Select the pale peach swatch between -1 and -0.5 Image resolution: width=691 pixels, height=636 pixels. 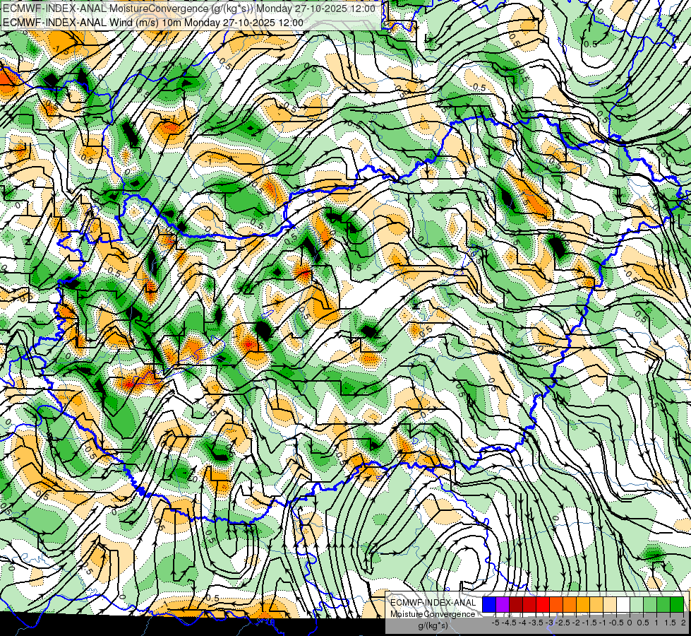click(x=609, y=604)
